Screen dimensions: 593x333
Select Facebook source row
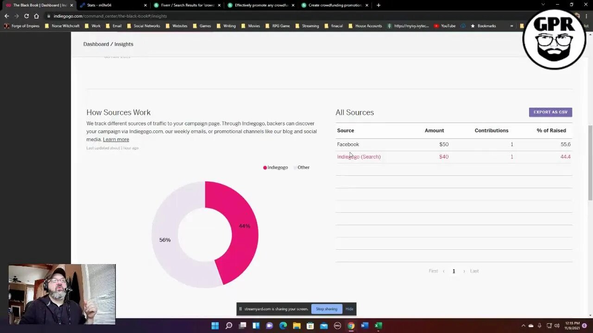click(x=454, y=144)
